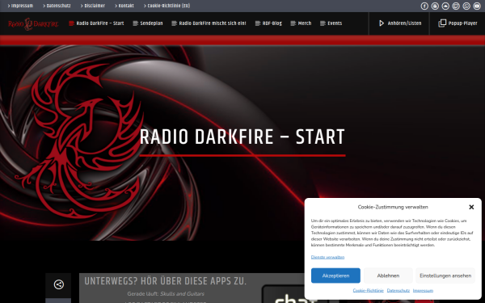This screenshot has height=303, width=485.
Task: Open the Merch menu item
Action: (301, 23)
